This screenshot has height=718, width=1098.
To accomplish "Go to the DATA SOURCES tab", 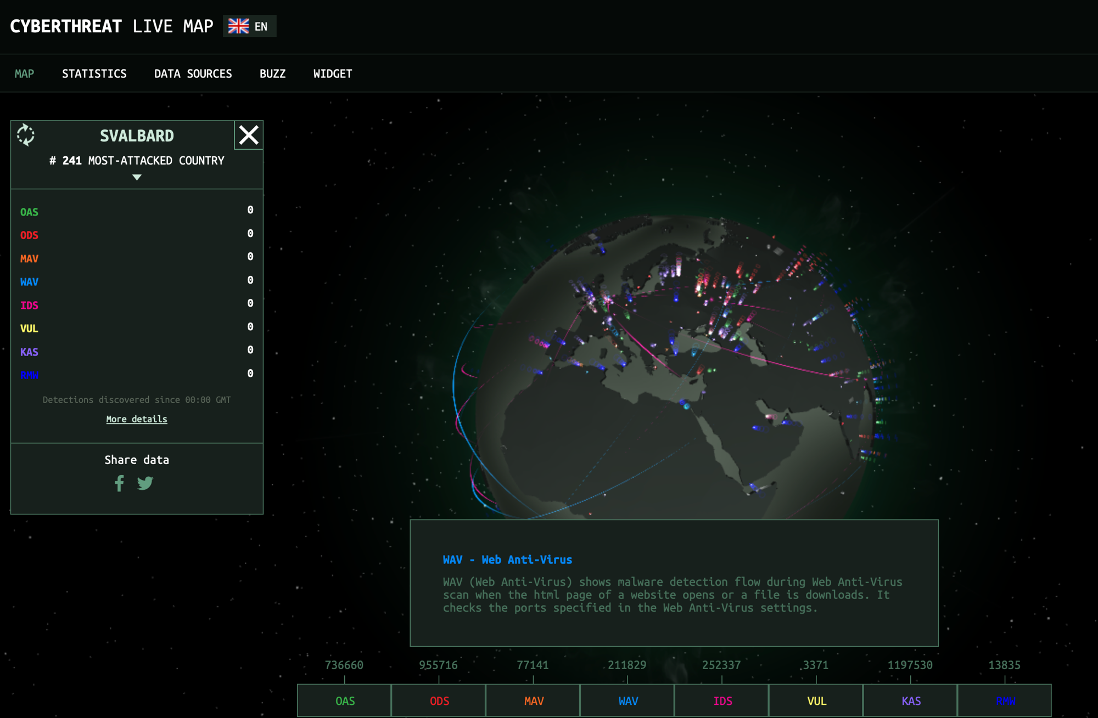I will click(193, 74).
